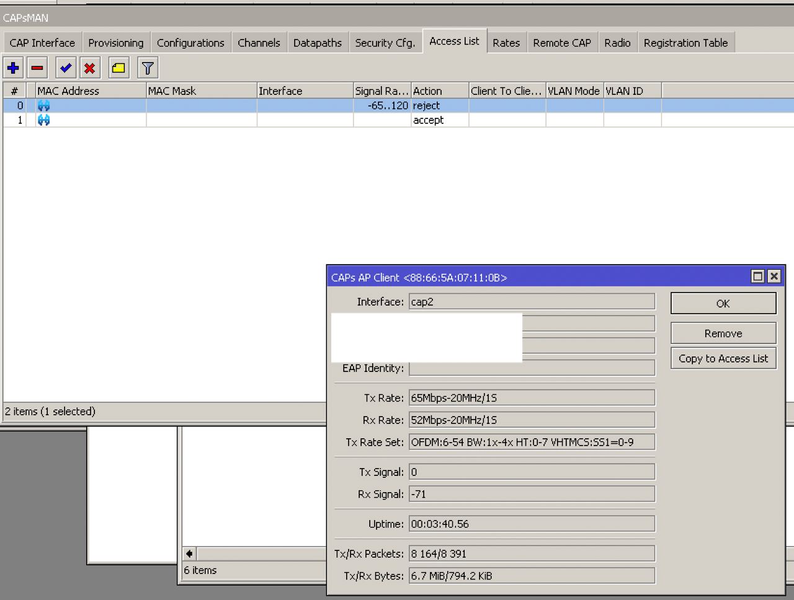Select the Access List tab
The height and width of the screenshot is (600, 794).
pyautogui.click(x=455, y=42)
